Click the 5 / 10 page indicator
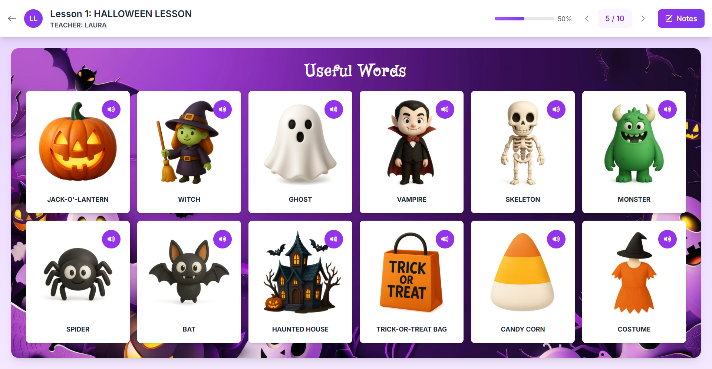712x369 pixels. coord(615,19)
